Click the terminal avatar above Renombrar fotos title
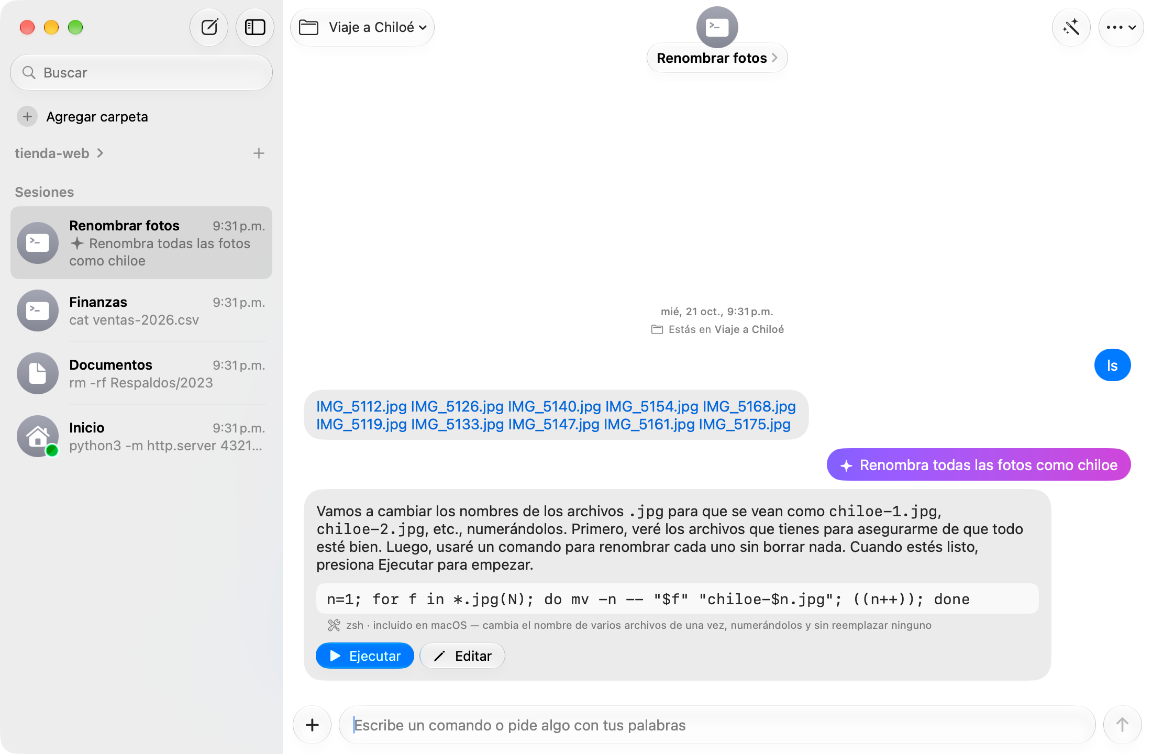Screen dimensions: 1152x754 [717, 27]
